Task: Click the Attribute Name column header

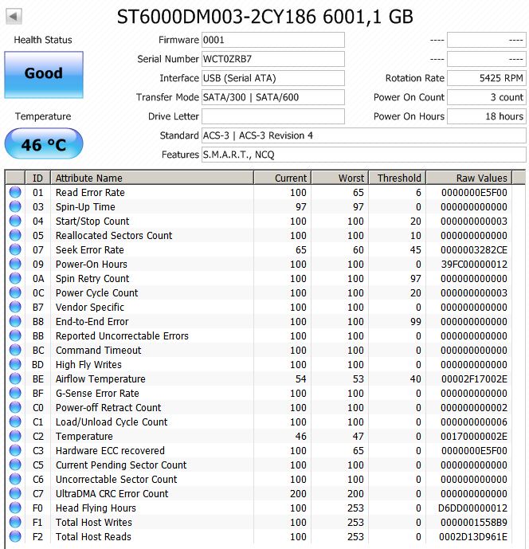Action: click(x=152, y=178)
